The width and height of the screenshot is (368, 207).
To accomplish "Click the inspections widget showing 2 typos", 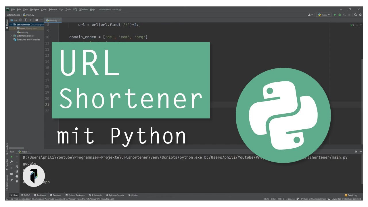I will click(x=352, y=25).
